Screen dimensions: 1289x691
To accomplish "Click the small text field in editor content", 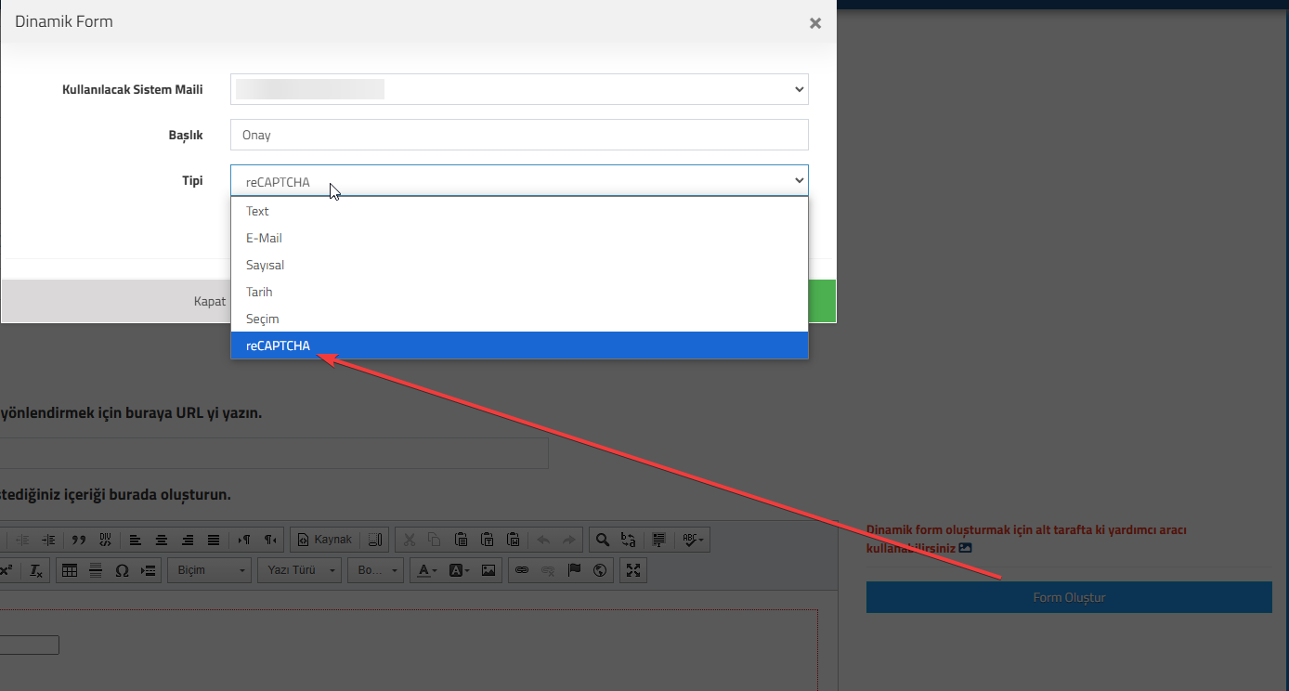I will (29, 645).
